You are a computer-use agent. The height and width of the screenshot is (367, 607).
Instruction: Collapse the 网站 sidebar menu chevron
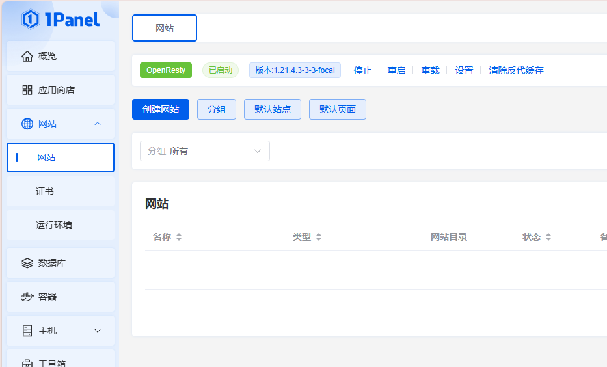[98, 124]
